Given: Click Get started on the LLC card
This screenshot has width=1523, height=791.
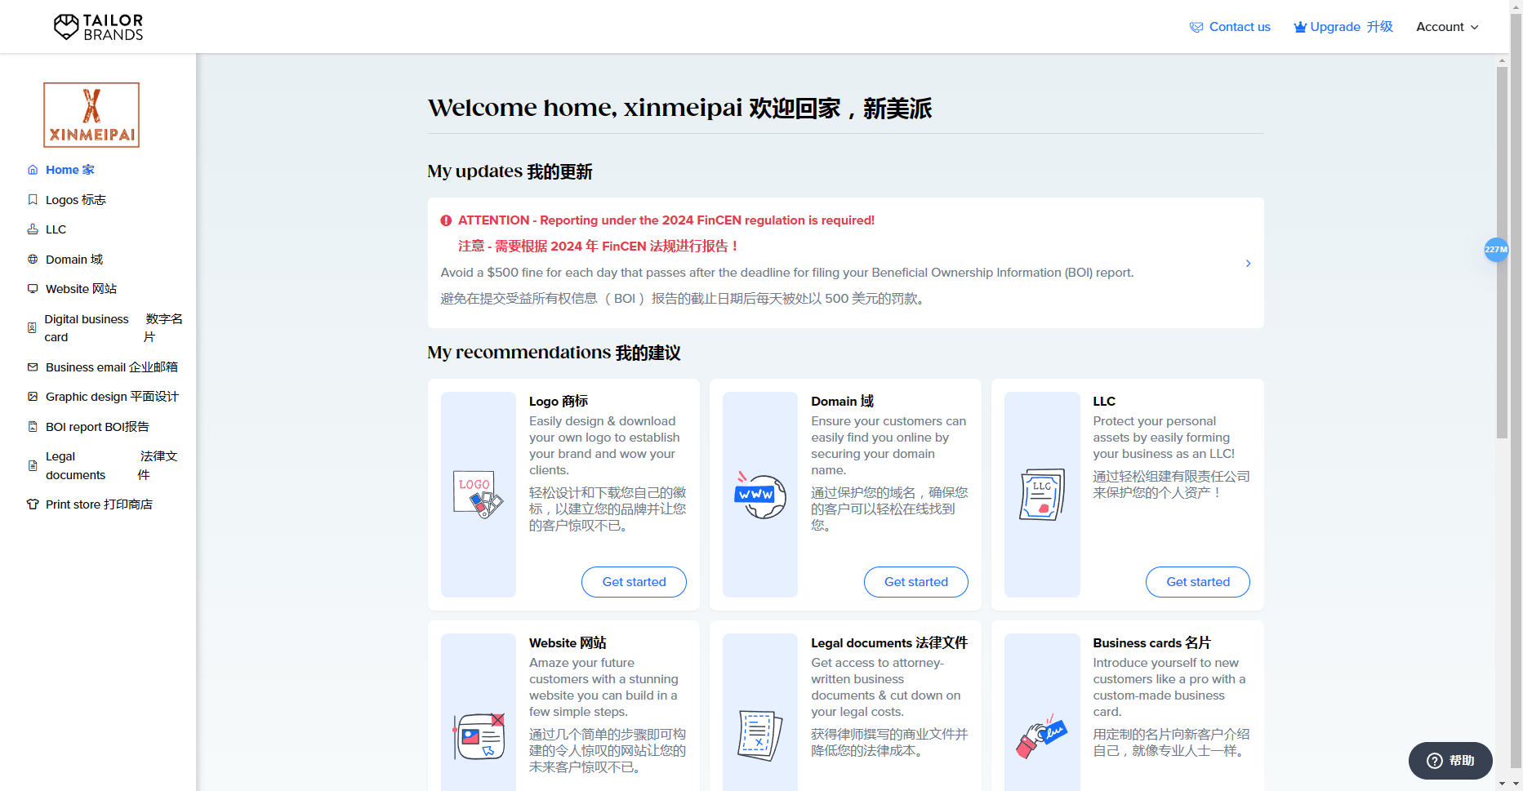Looking at the screenshot, I should (x=1197, y=582).
